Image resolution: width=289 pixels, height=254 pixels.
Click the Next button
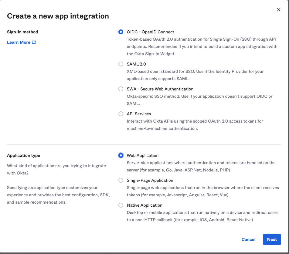(272, 239)
